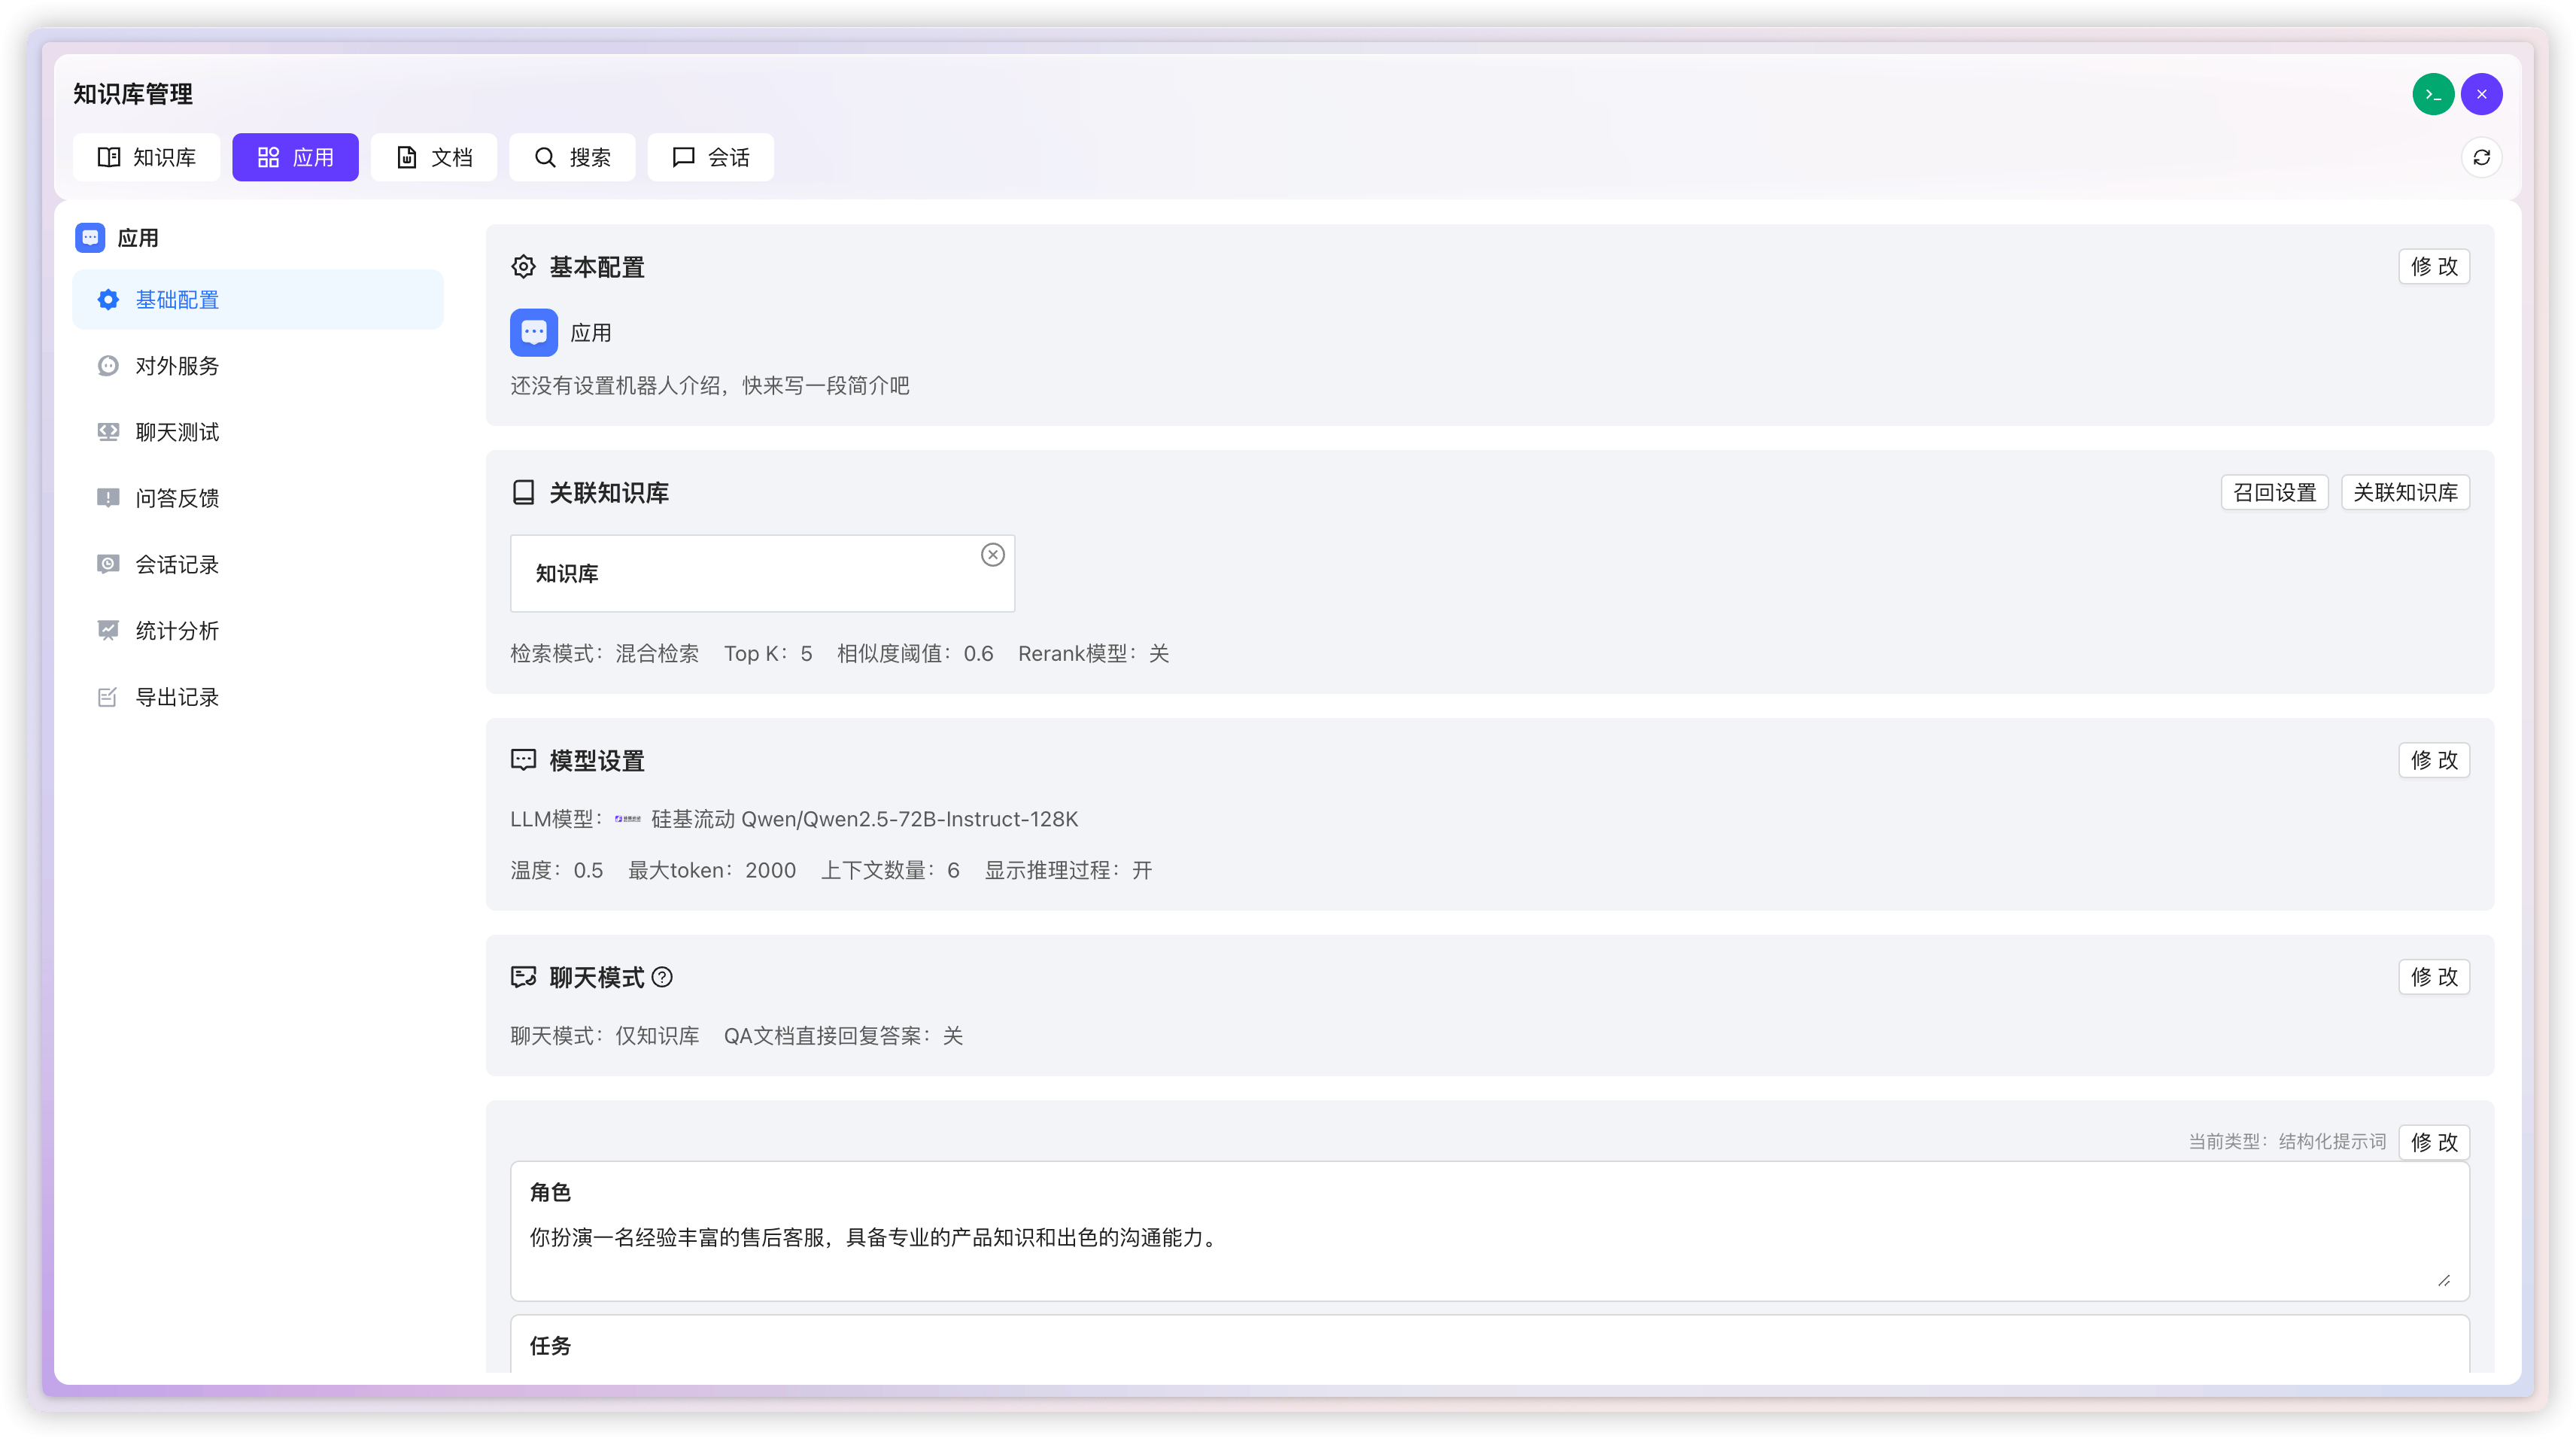The width and height of the screenshot is (2576, 1439).
Task: Click the 温度：0.5 value
Action: [x=556, y=869]
